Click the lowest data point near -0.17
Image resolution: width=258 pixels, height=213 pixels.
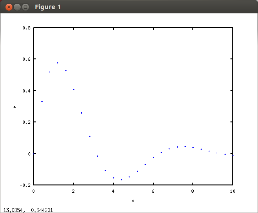122,180
